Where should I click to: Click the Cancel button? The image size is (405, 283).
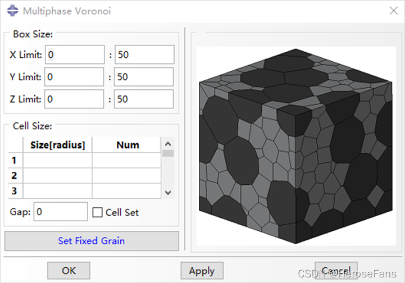336,271
